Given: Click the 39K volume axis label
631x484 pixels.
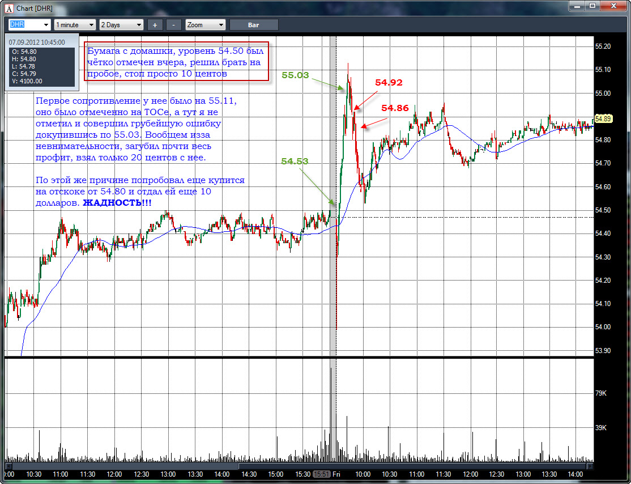Looking at the screenshot, I should pos(601,428).
